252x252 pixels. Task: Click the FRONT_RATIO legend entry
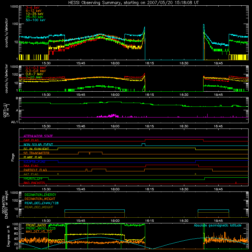[36, 225]
